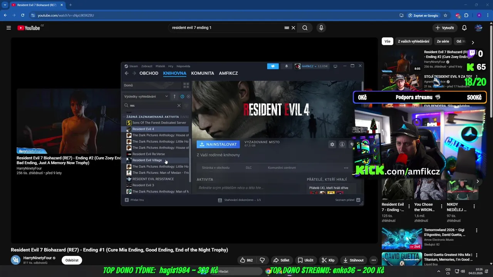493x277 pixels.
Task: Select 'Z vašich vyhledávání' chip
Action: [413, 42]
